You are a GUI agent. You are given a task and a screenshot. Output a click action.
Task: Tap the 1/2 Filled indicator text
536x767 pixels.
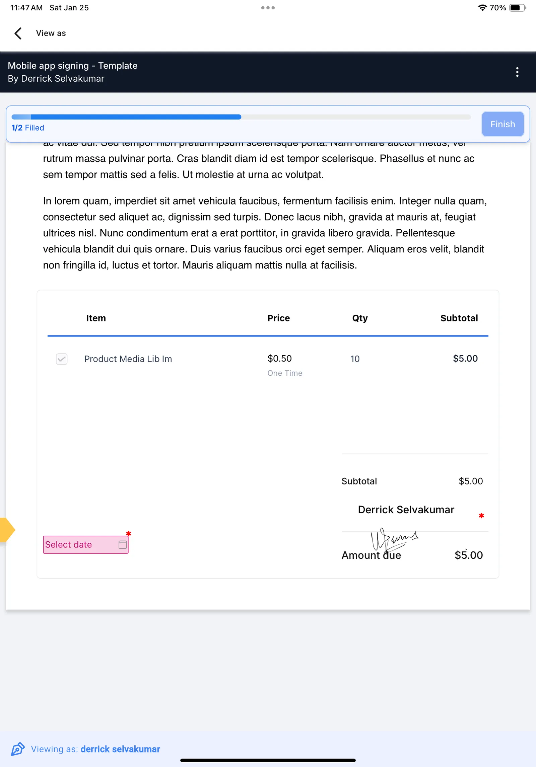28,128
